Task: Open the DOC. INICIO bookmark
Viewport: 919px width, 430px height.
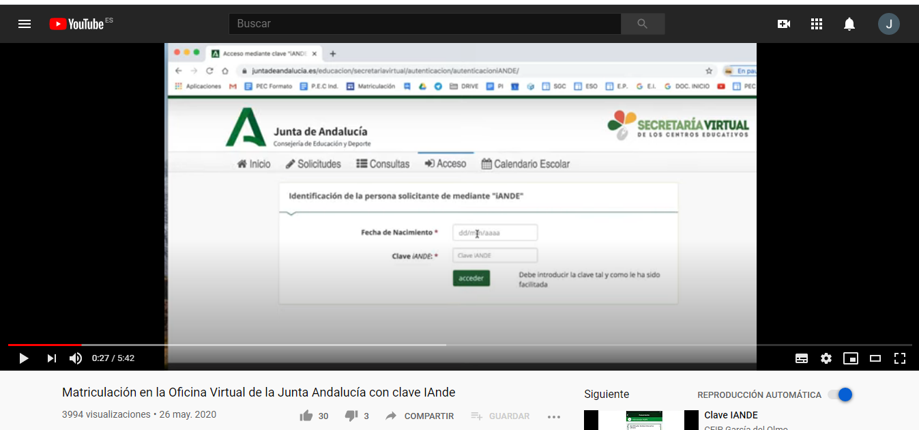Action: (x=687, y=86)
